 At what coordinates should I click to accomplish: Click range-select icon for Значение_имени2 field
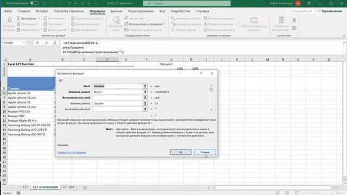[145, 103]
